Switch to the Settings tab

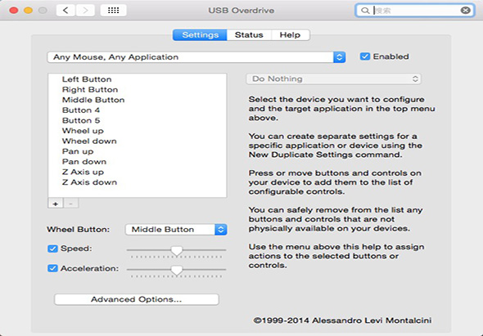click(x=200, y=35)
